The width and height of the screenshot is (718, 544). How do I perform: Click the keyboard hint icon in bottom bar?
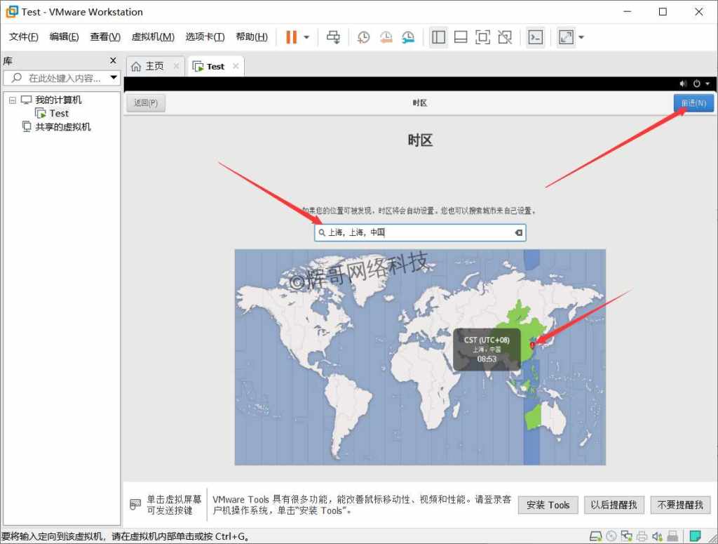tap(135, 505)
